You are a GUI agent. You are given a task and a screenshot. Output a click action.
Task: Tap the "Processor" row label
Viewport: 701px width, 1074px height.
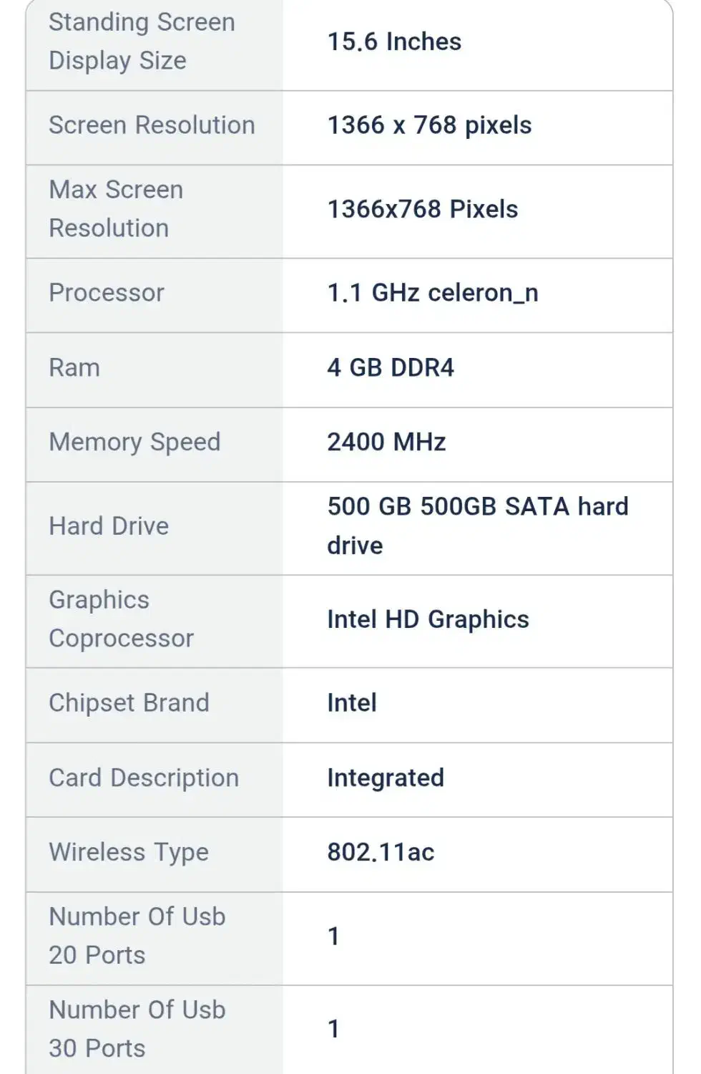coord(107,293)
